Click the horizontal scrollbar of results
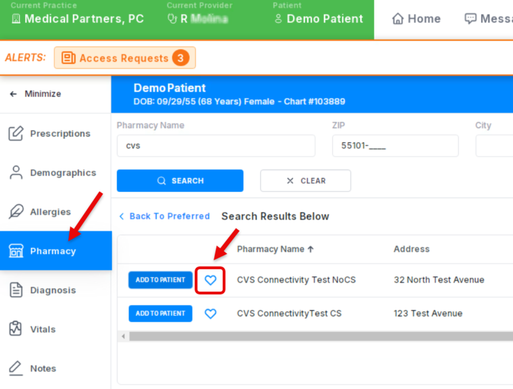513x389 pixels. tap(321, 336)
